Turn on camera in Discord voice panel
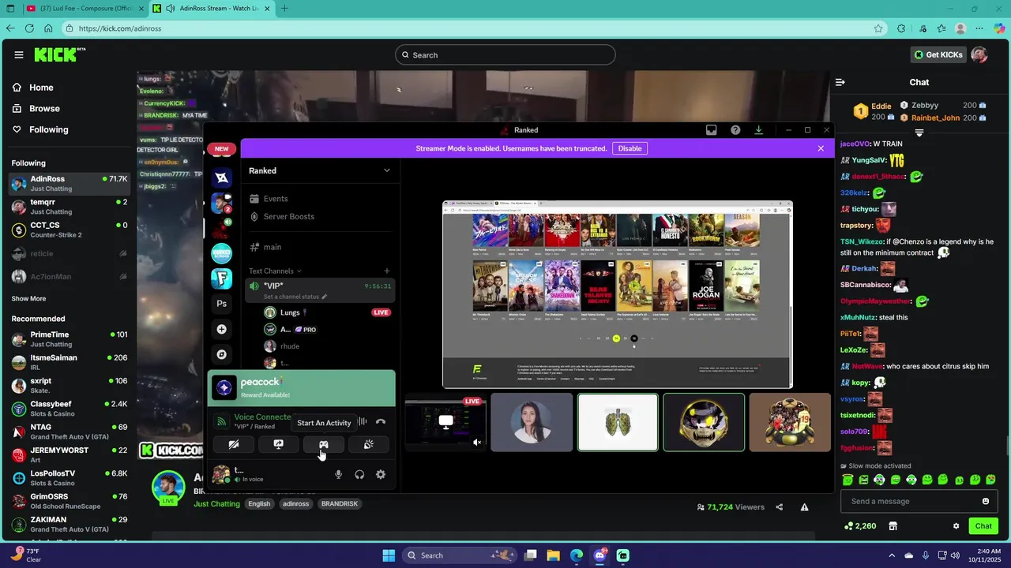The width and height of the screenshot is (1011, 568). coord(233,445)
